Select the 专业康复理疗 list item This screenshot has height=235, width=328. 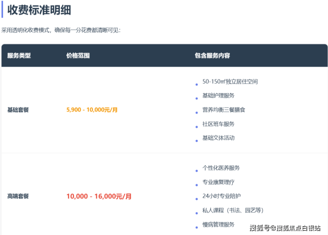click(x=218, y=182)
